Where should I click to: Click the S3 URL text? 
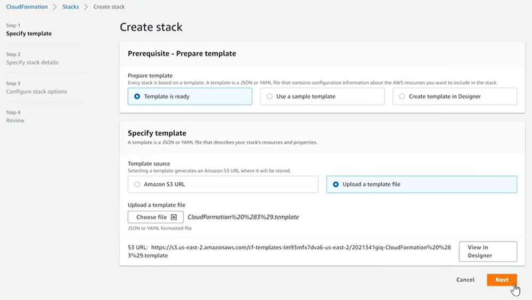click(x=289, y=252)
